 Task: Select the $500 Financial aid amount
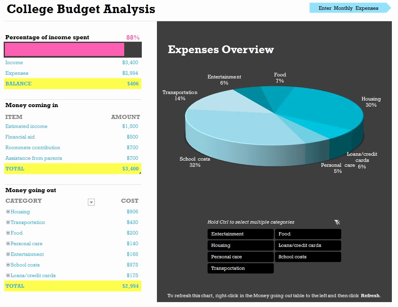(x=132, y=137)
